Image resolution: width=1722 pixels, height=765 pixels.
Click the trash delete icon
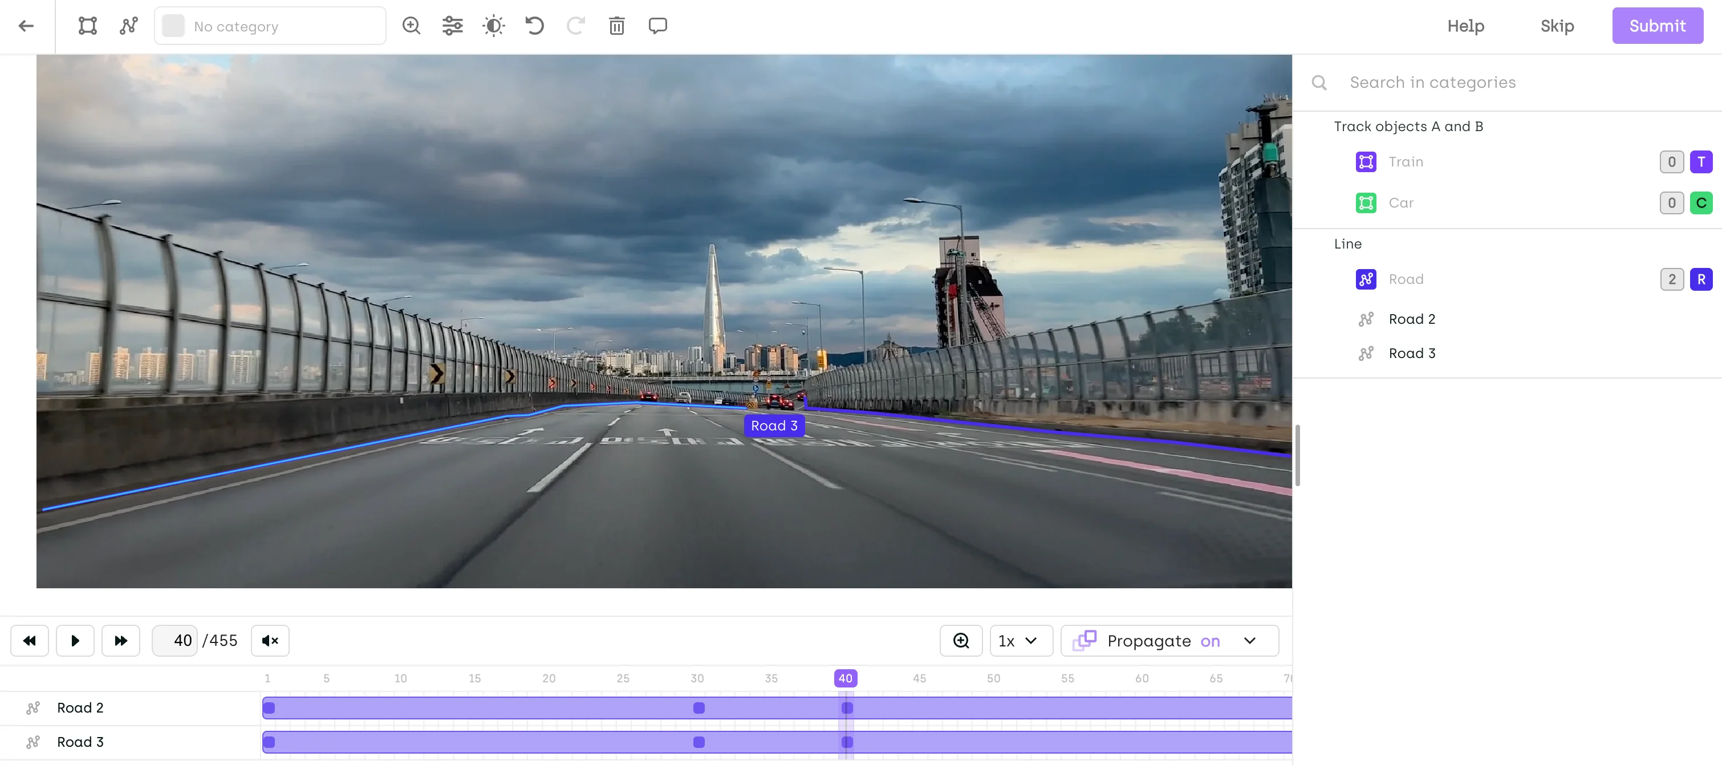point(616,26)
